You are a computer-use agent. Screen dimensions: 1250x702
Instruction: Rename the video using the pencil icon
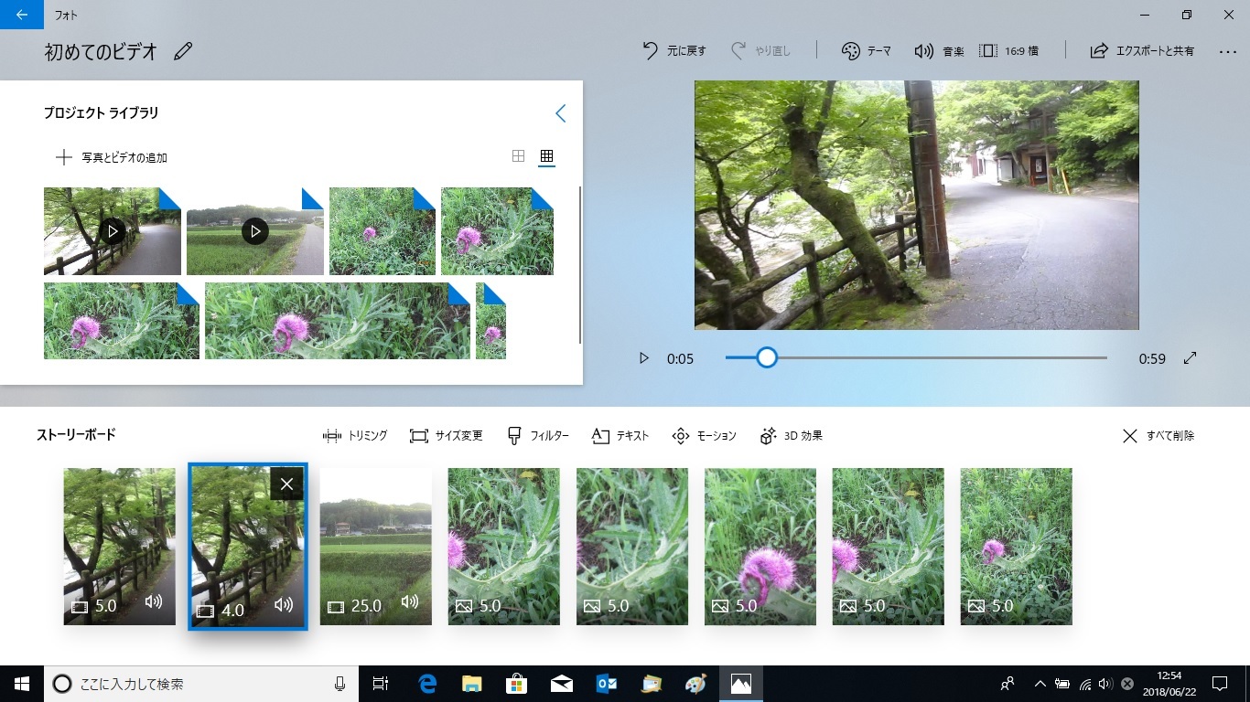pos(183,51)
